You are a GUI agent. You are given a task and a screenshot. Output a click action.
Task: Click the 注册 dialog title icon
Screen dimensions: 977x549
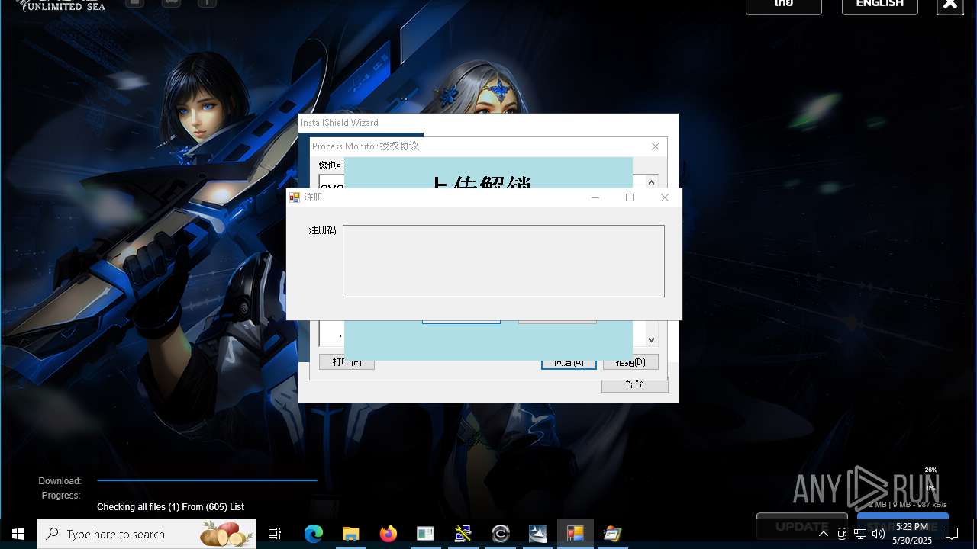(x=295, y=197)
